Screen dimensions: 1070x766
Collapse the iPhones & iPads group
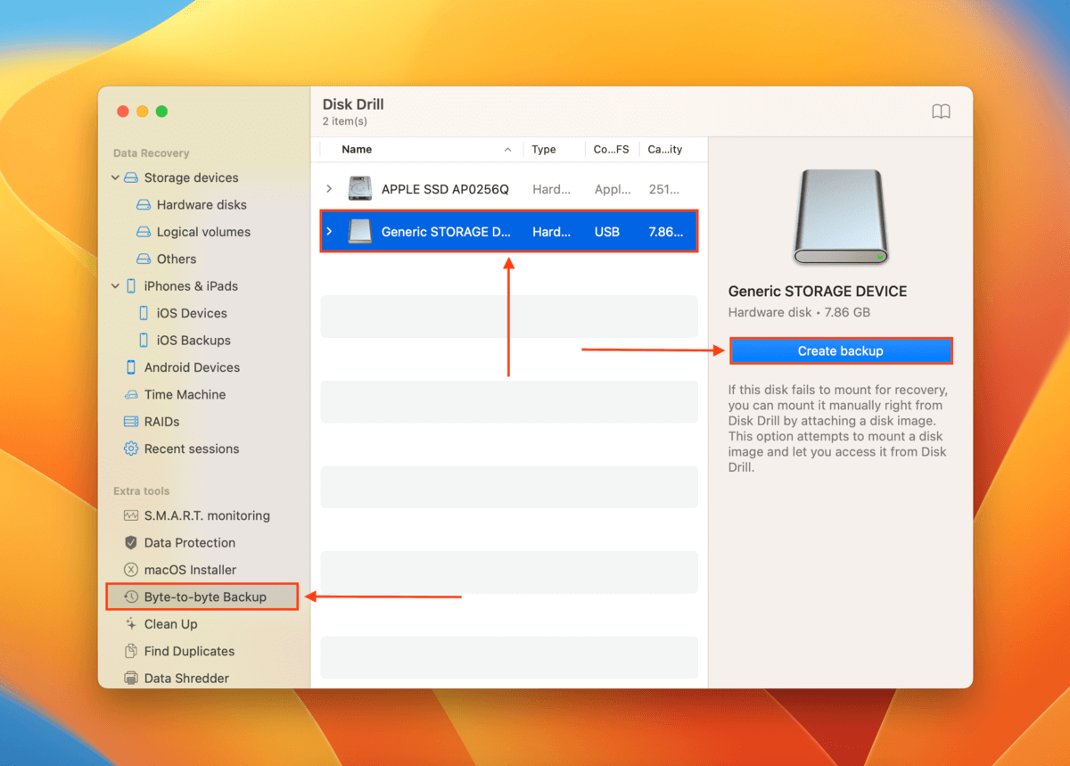point(115,286)
